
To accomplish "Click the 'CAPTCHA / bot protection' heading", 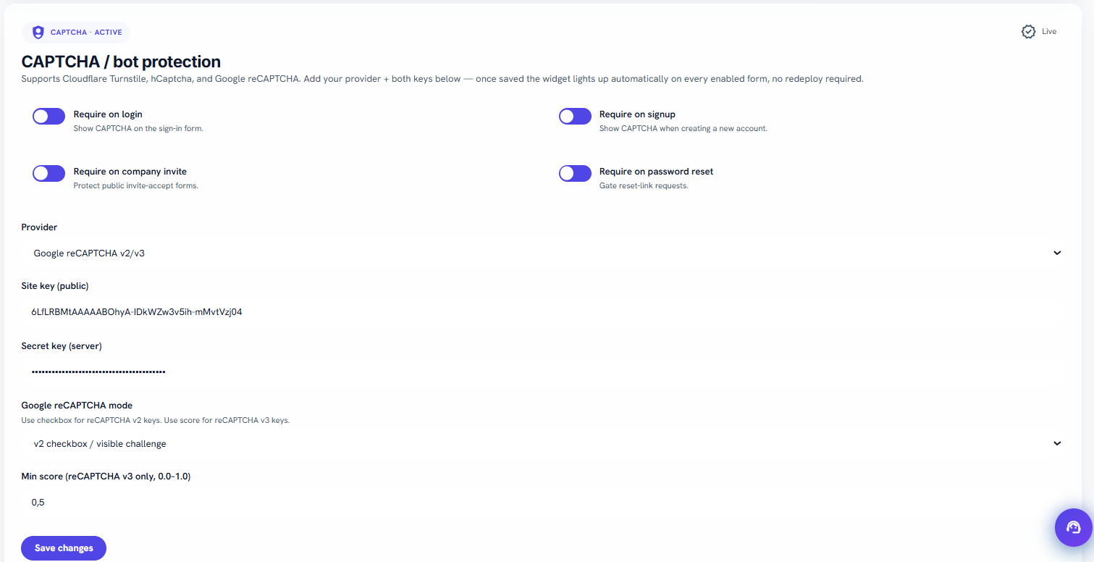I will 121,62.
